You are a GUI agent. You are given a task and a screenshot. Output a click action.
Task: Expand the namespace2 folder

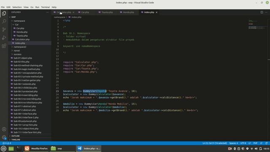30,47
